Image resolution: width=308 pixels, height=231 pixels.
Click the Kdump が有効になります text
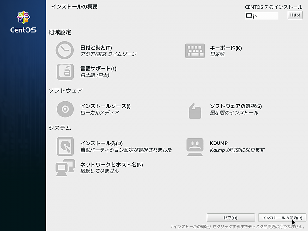[237, 150]
